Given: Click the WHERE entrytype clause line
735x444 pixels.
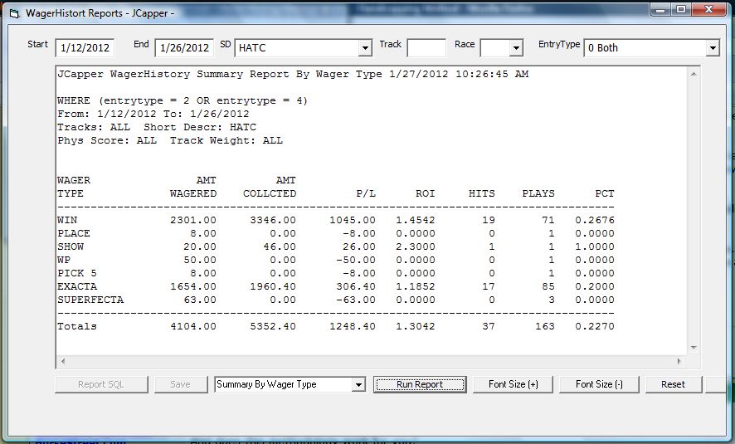Looking at the screenshot, I should click(183, 100).
